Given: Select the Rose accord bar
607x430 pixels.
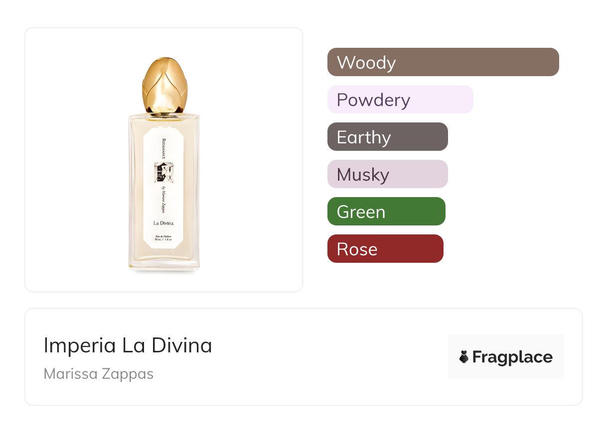Looking at the screenshot, I should coord(385,249).
